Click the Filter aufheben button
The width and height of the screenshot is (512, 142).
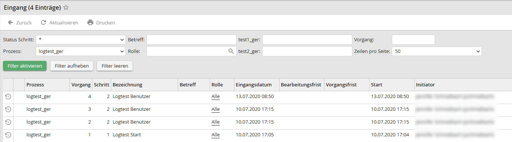(x=72, y=66)
